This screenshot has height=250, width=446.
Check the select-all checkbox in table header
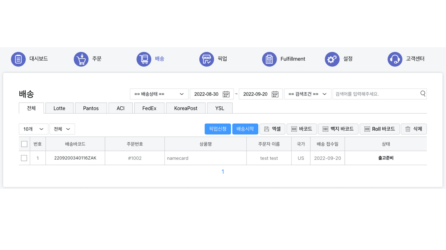coord(24,144)
